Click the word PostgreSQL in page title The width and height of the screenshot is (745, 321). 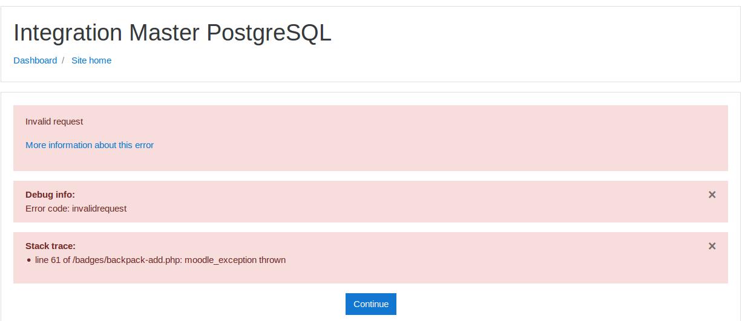click(x=269, y=33)
